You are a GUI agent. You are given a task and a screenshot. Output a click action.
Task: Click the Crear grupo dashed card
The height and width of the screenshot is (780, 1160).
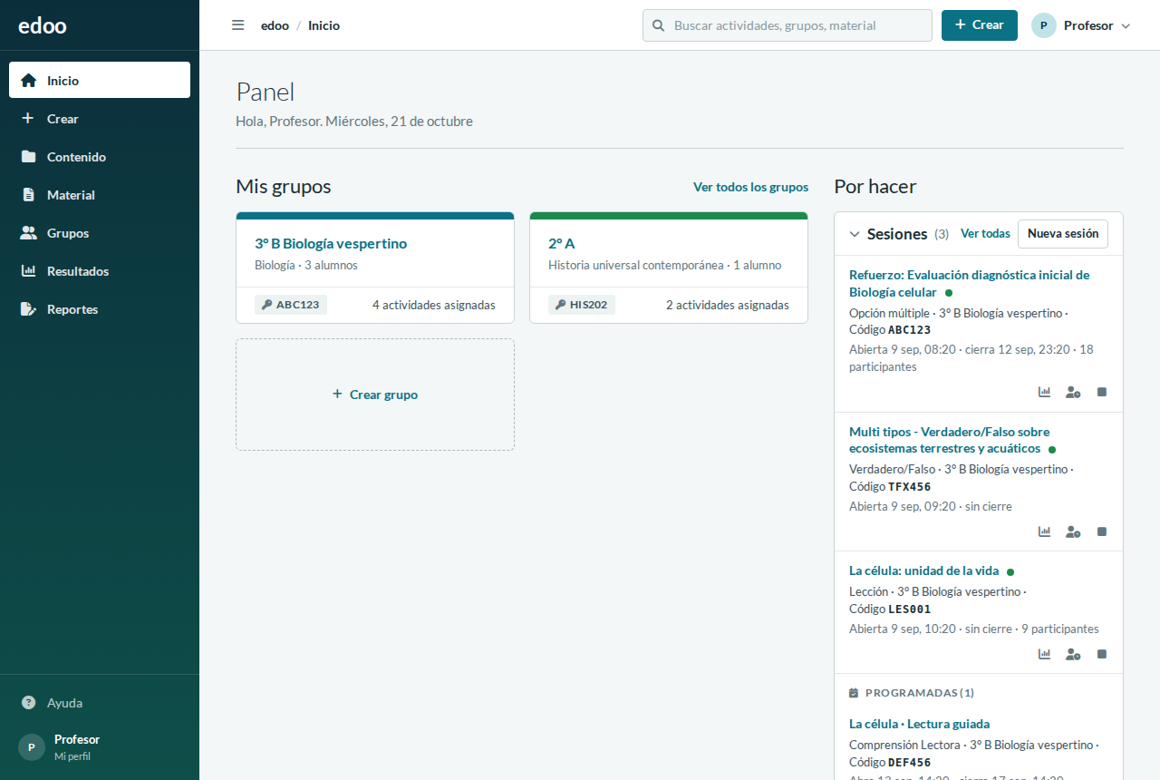(x=375, y=395)
